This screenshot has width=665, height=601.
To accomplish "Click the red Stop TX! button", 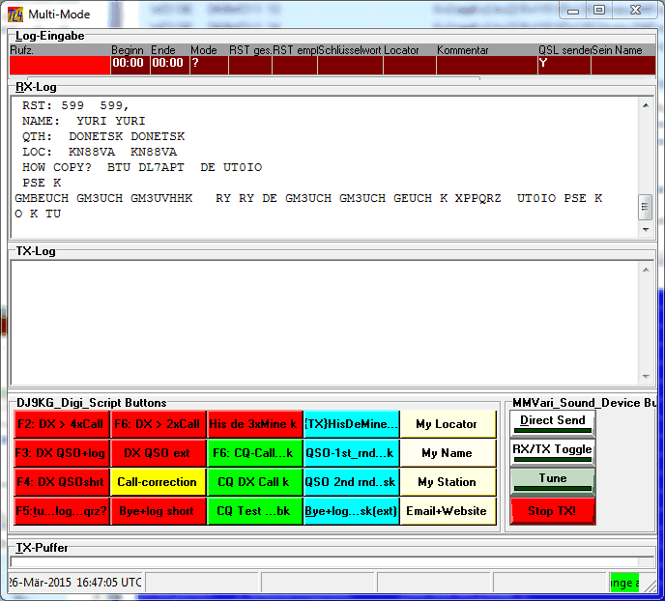I will pos(553,511).
